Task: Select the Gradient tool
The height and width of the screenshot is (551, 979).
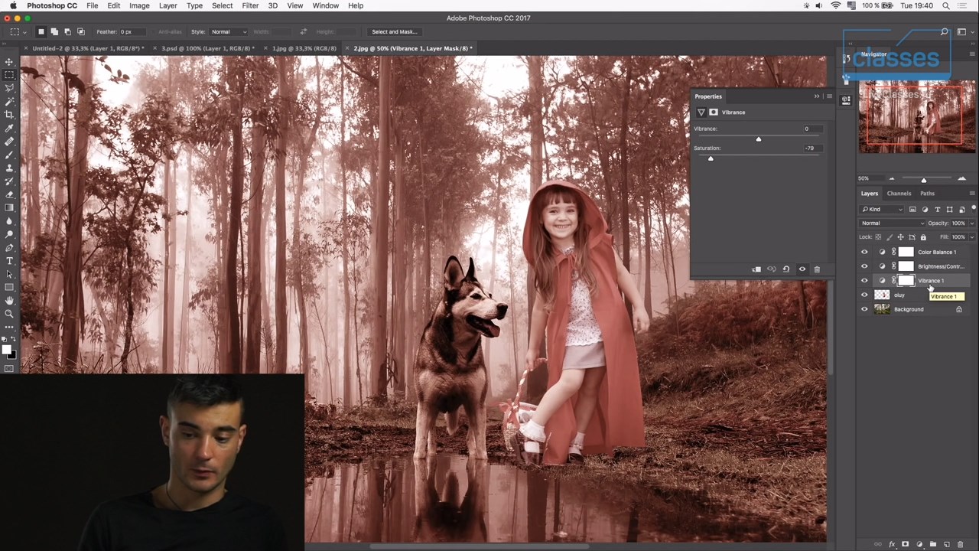Action: (x=9, y=207)
